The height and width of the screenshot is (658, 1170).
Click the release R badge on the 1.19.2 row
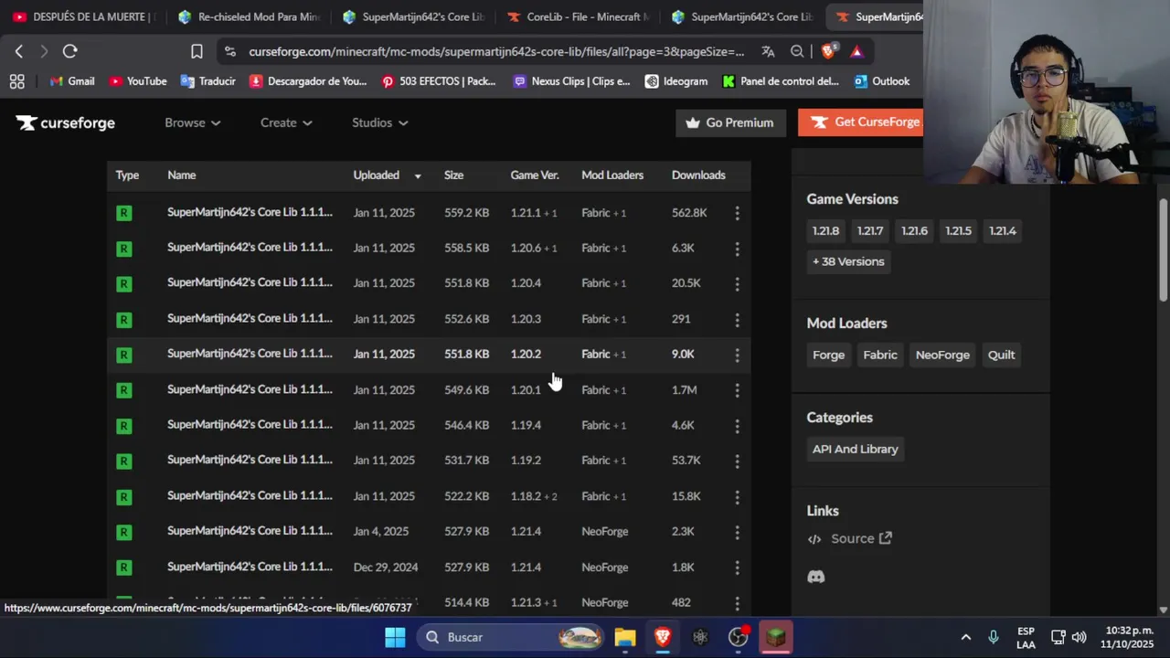124,462
